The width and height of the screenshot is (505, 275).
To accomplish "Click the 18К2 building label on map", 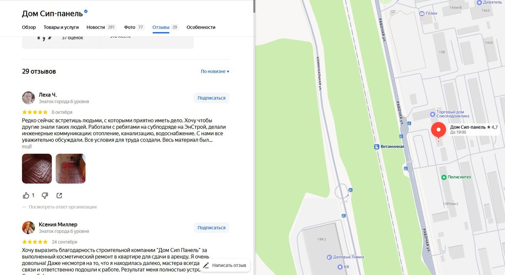I will click(322, 240).
